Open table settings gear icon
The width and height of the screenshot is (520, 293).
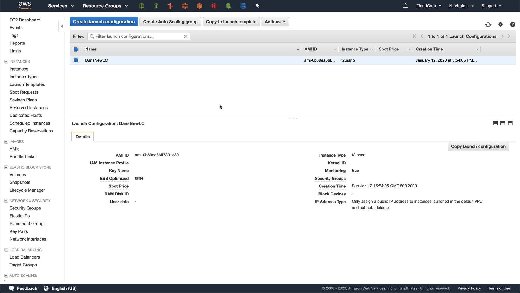[x=500, y=24]
